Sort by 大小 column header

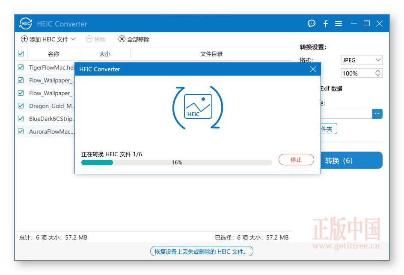pyautogui.click(x=104, y=54)
